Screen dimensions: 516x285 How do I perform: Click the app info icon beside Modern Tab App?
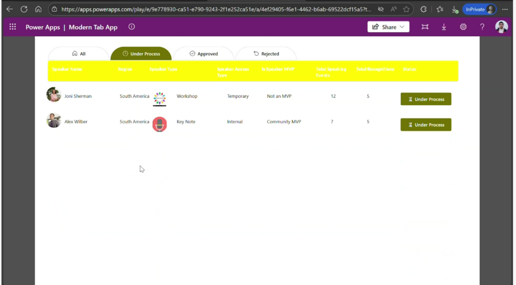point(132,27)
